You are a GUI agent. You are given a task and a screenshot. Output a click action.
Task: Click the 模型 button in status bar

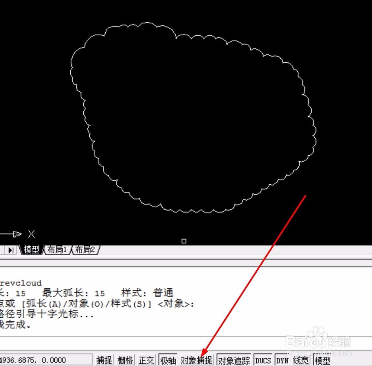click(323, 360)
